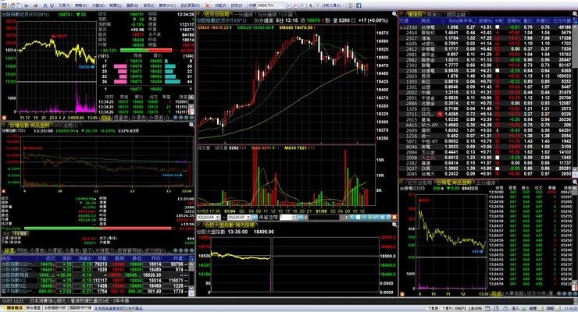Click the red icon below futures intraday chart
This screenshot has height=312, width=578.
[x=4, y=118]
